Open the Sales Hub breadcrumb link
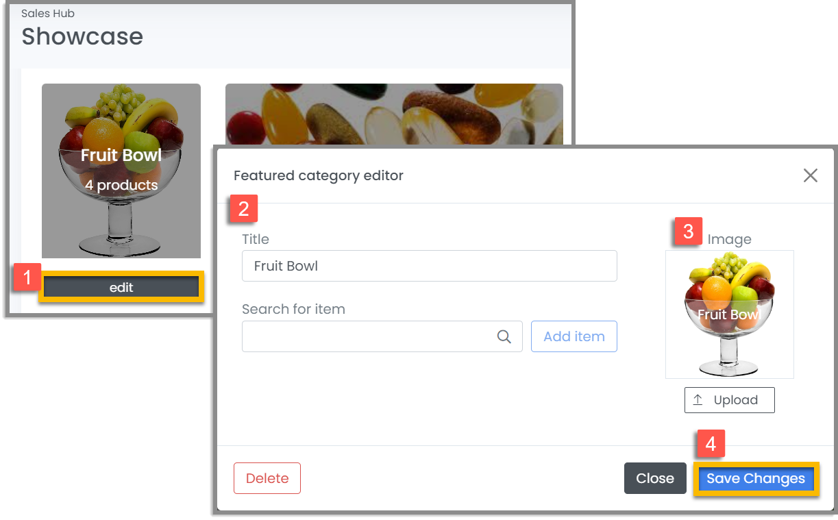This screenshot has height=520, width=838. point(47,12)
